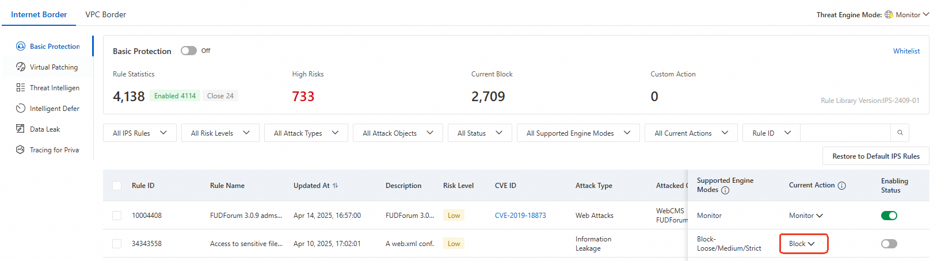
Task: Click the Web Attacks attack type cell
Action: pyautogui.click(x=595, y=216)
